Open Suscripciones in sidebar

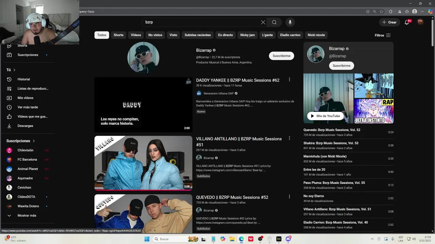pos(28,55)
